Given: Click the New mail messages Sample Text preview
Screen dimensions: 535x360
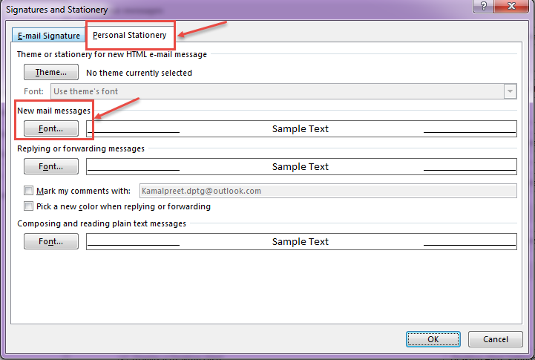Looking at the screenshot, I should 301,128.
